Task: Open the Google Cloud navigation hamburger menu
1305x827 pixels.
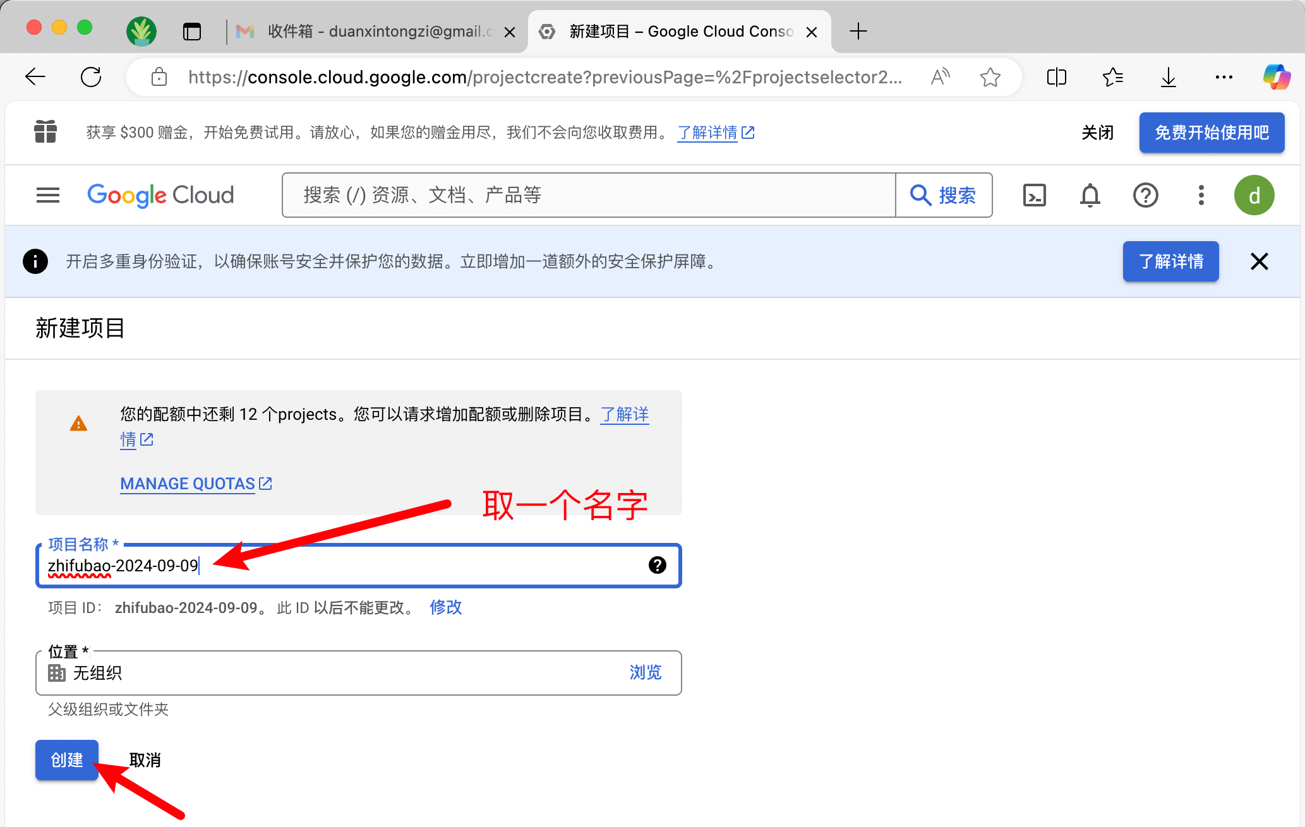Action: pyautogui.click(x=48, y=195)
